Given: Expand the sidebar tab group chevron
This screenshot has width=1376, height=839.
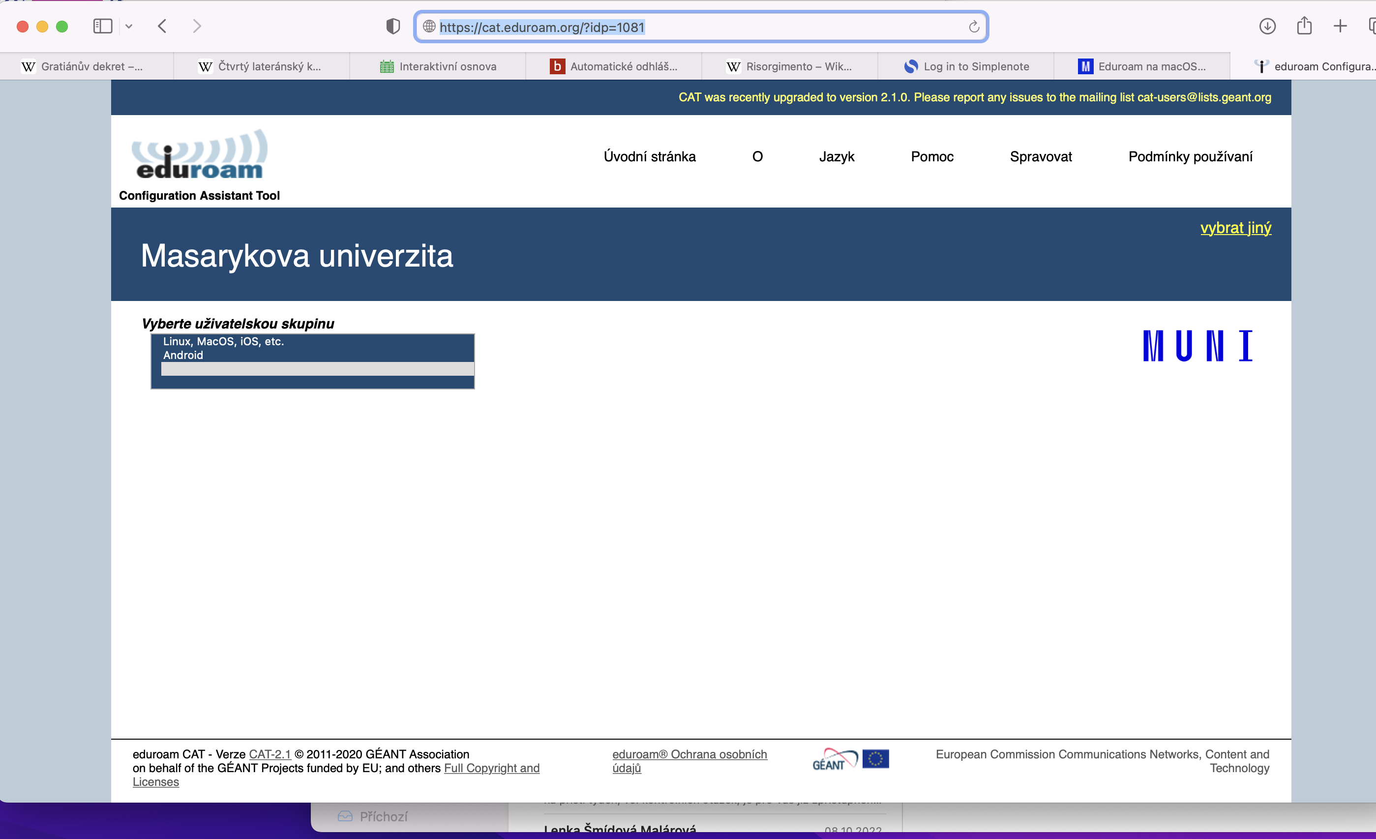Looking at the screenshot, I should click(x=129, y=26).
